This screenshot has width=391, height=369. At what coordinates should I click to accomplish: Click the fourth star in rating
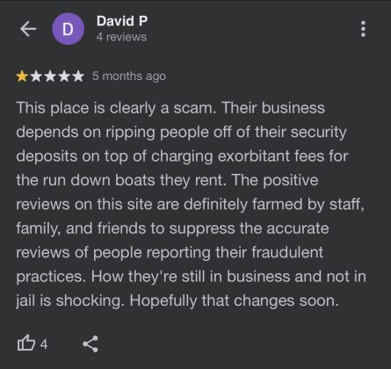click(64, 76)
